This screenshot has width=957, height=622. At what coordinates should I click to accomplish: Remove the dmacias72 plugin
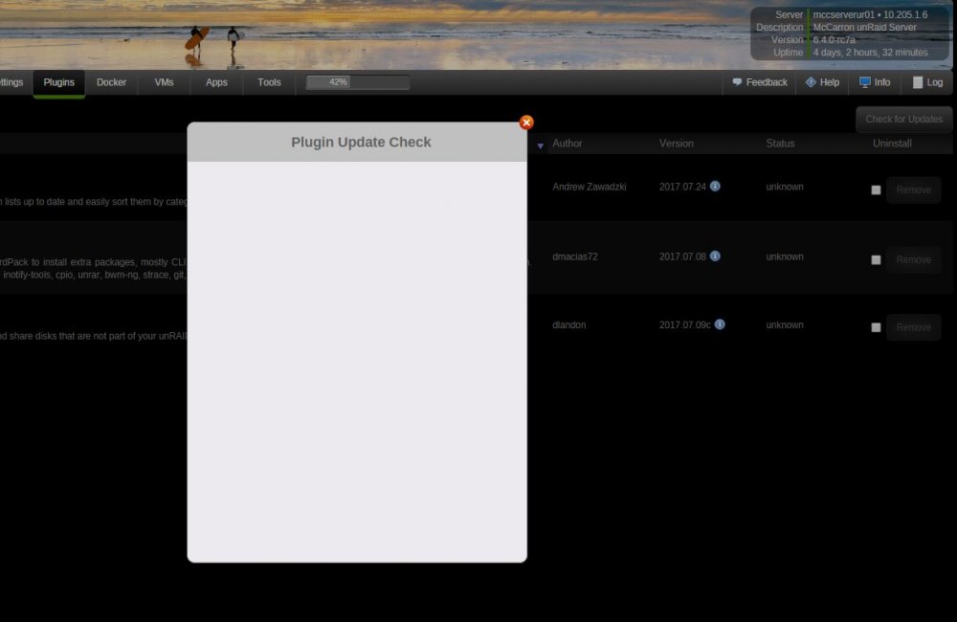coord(914,259)
